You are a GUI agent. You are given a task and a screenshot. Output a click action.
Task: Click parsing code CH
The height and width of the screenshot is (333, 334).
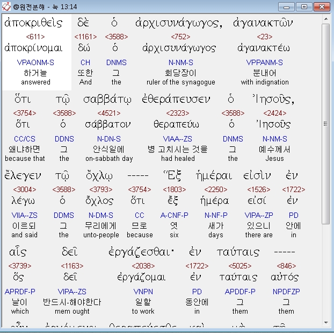tap(85, 62)
